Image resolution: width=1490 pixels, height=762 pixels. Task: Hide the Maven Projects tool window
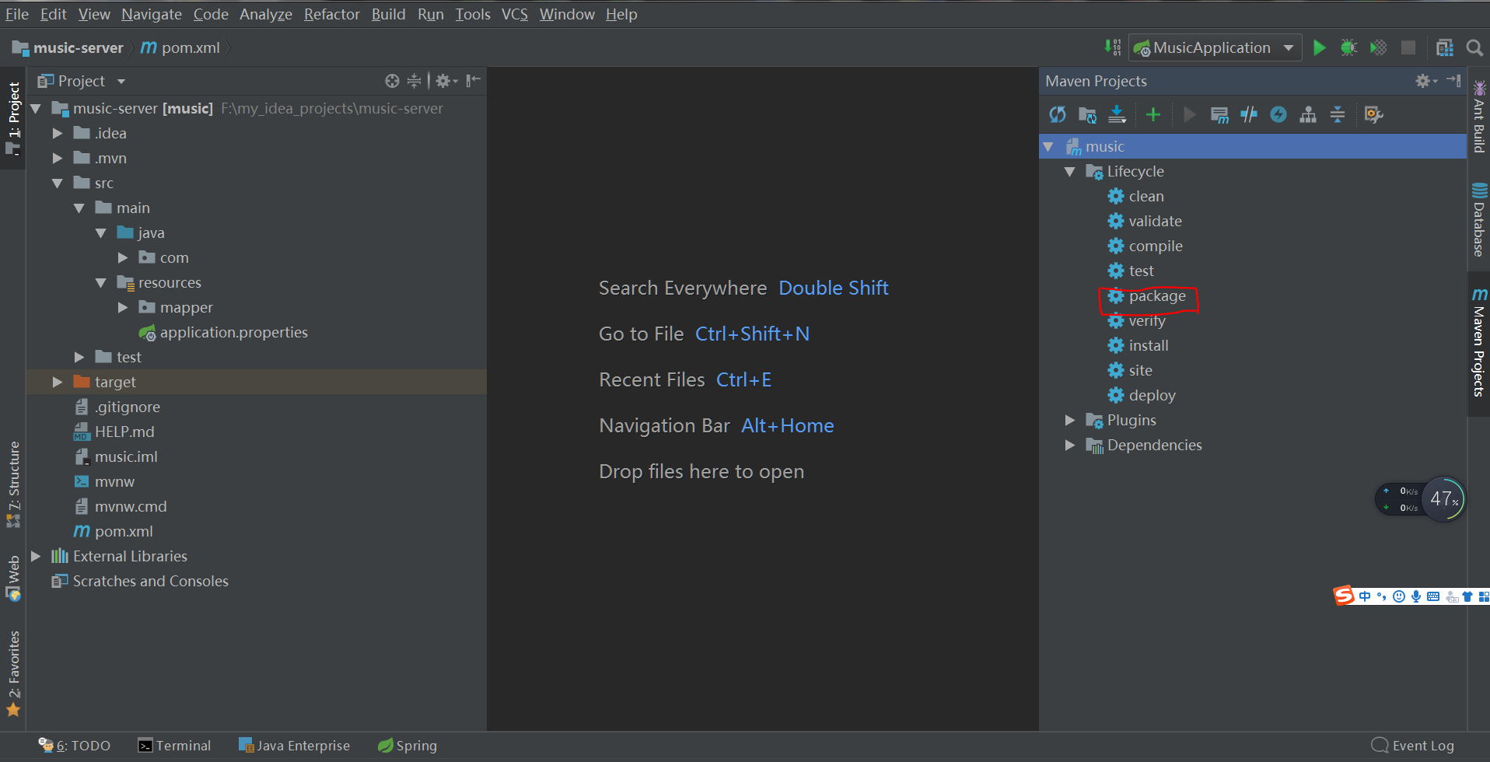[x=1453, y=81]
